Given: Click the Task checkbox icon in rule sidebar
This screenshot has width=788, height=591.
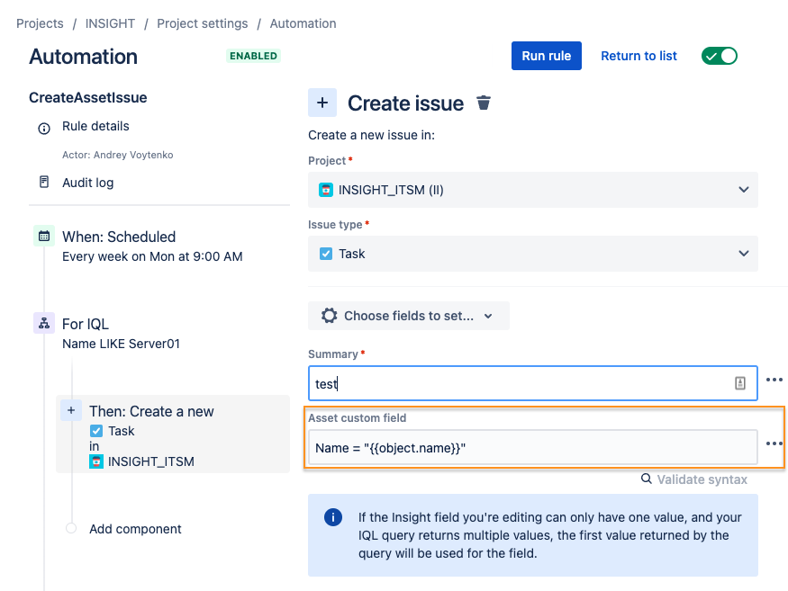Looking at the screenshot, I should 96,431.
